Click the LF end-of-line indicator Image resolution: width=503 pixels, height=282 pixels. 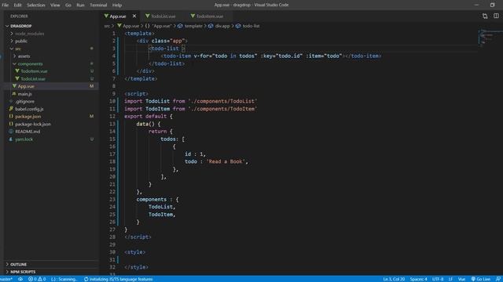[x=450, y=279]
